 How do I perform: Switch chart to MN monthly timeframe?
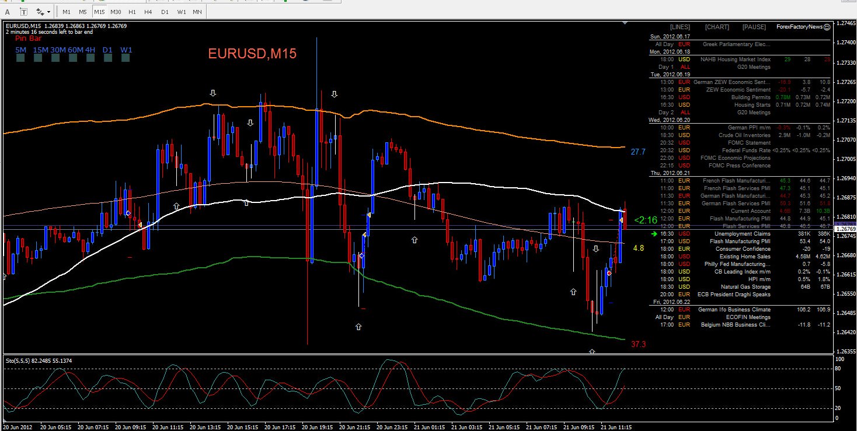[197, 11]
